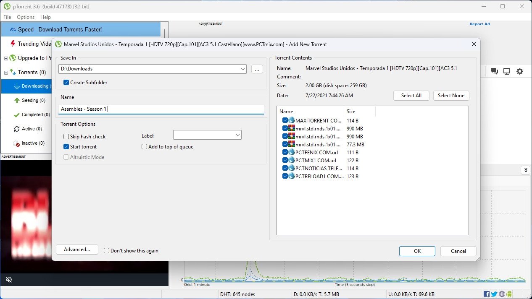Click the file icon of PCTNOTICIAS TELE
Screen dimensions: 532x299
[x=292, y=168]
